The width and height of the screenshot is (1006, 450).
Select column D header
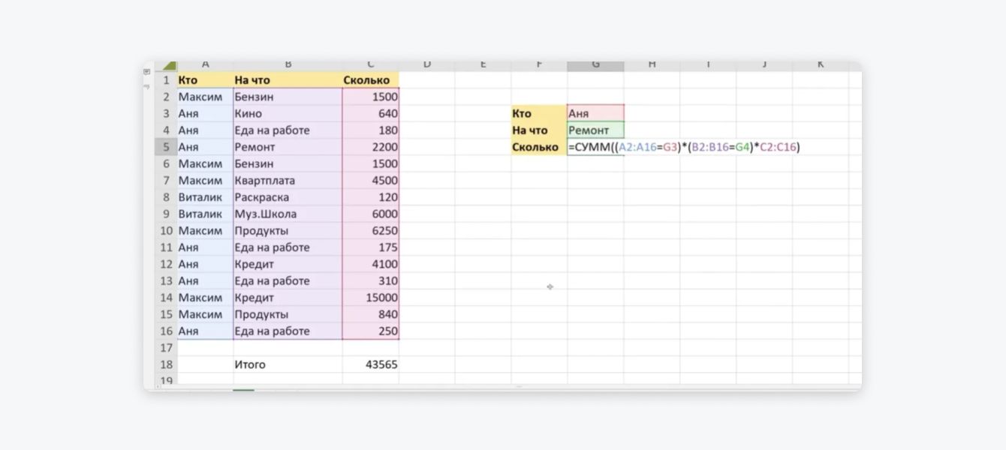click(x=426, y=65)
